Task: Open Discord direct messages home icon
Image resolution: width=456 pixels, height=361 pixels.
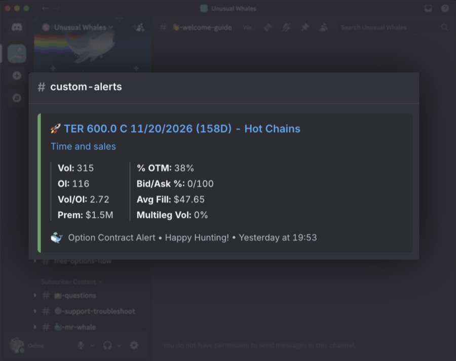Action: coord(17,27)
